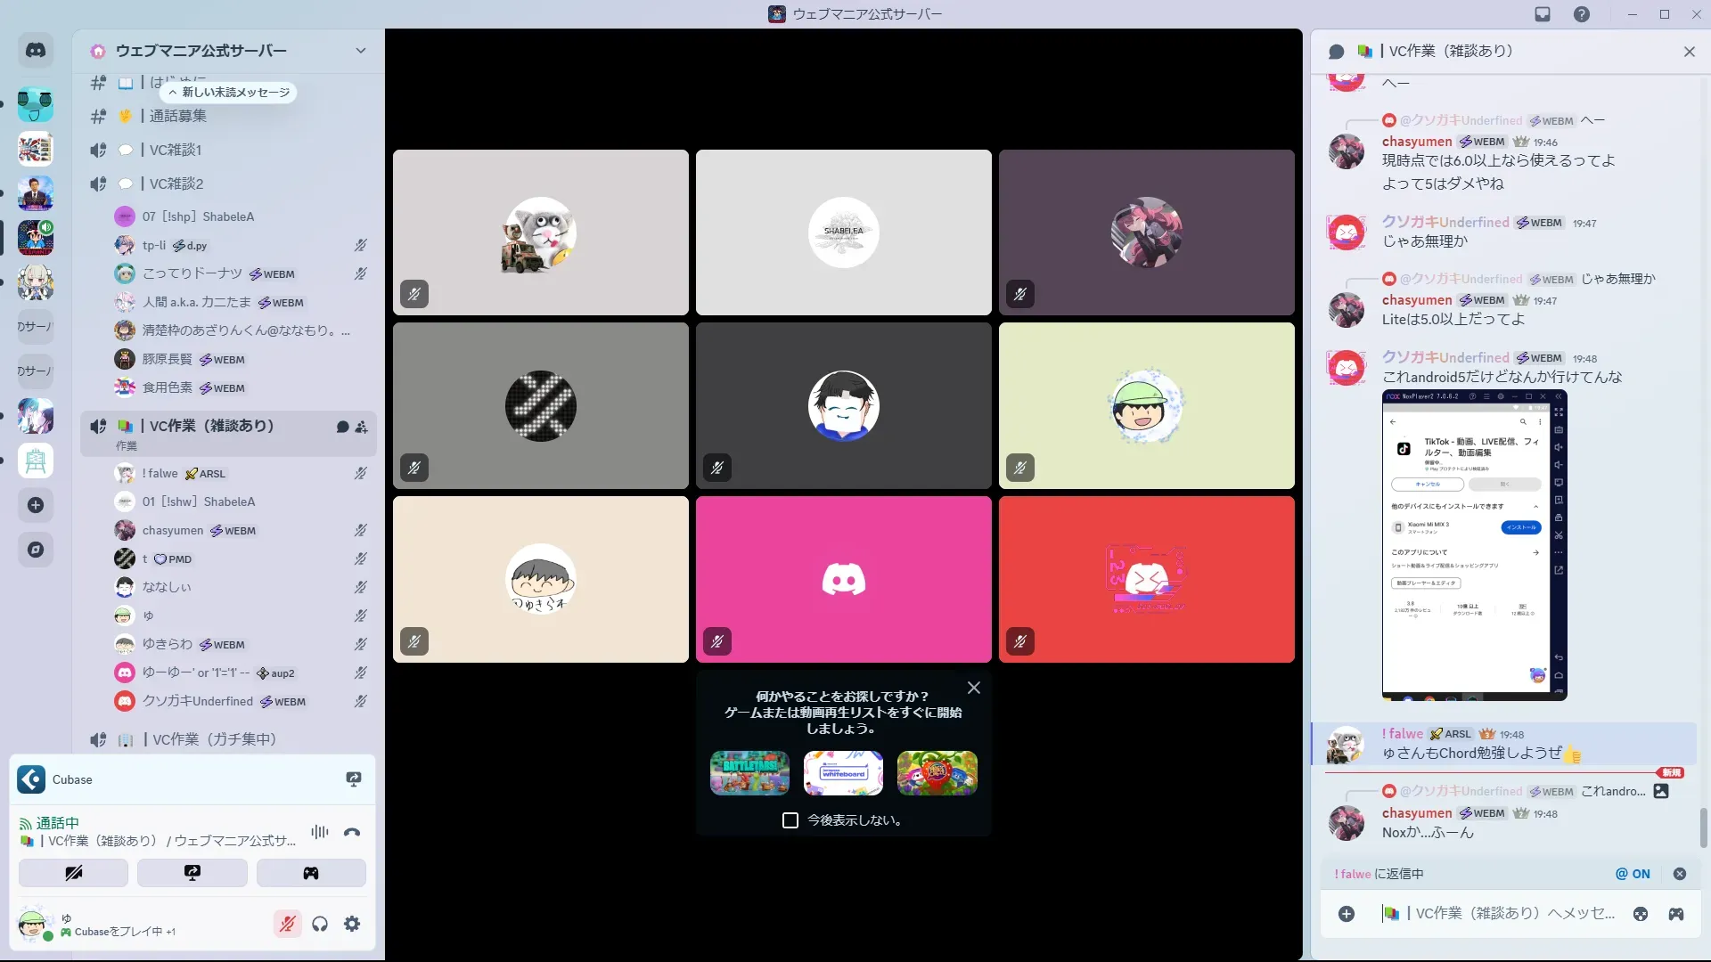Dismiss the activity suggestion popup

click(x=974, y=688)
